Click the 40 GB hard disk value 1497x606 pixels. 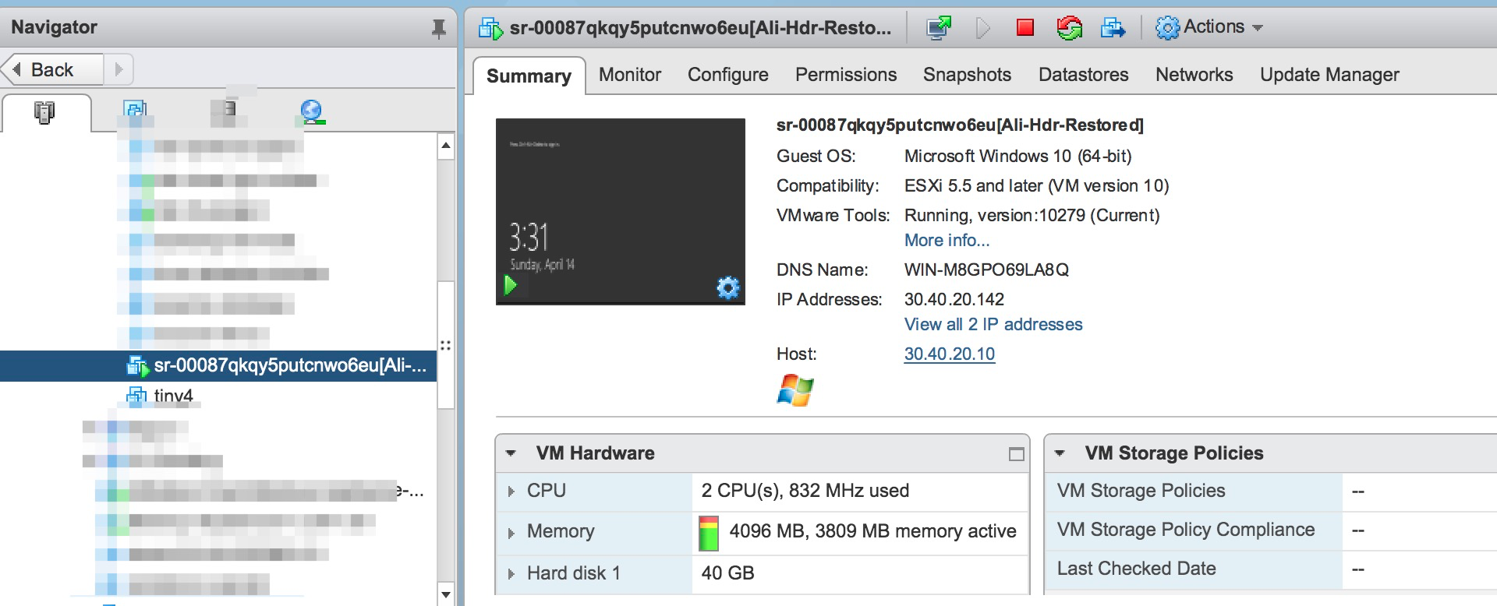(x=727, y=573)
